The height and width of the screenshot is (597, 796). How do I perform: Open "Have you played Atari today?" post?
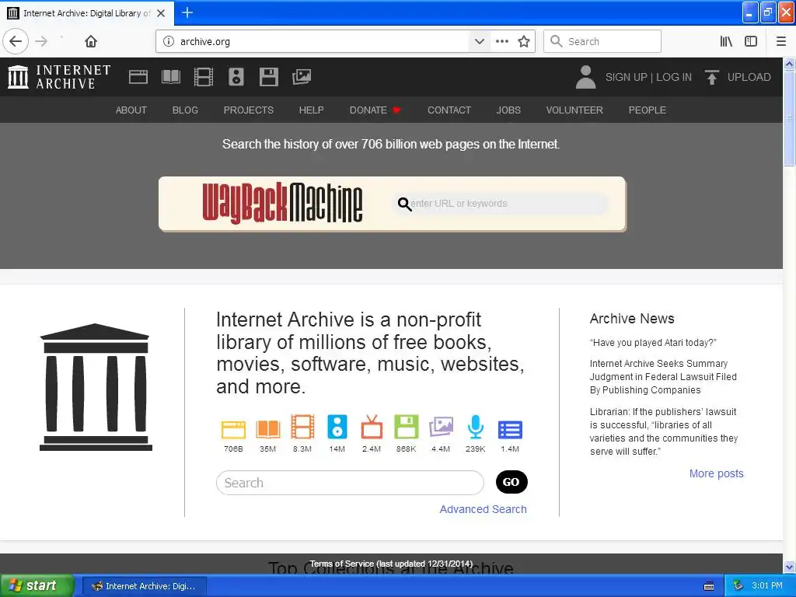(653, 343)
